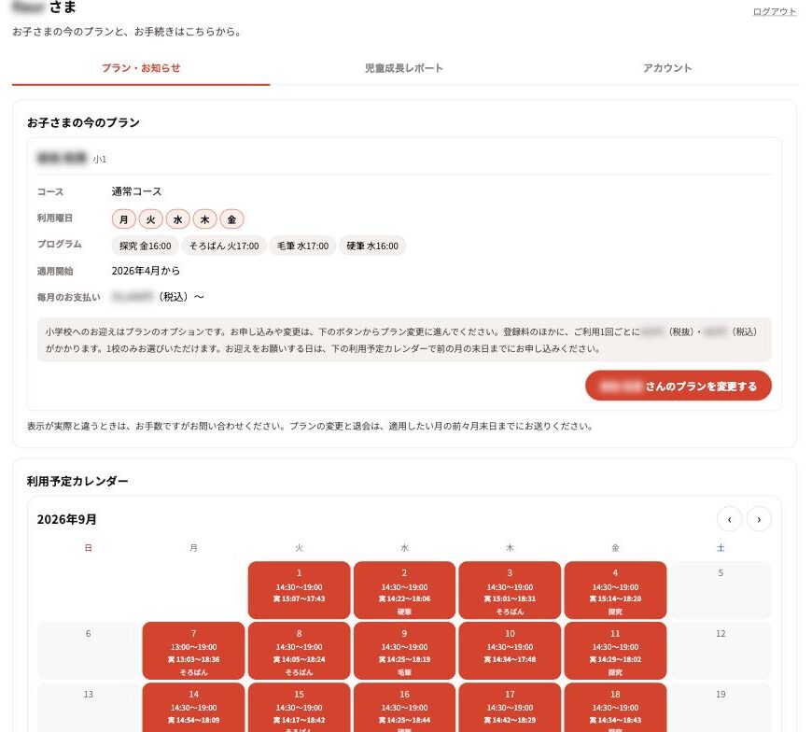Click the 2026年4月から start date text

click(x=146, y=271)
